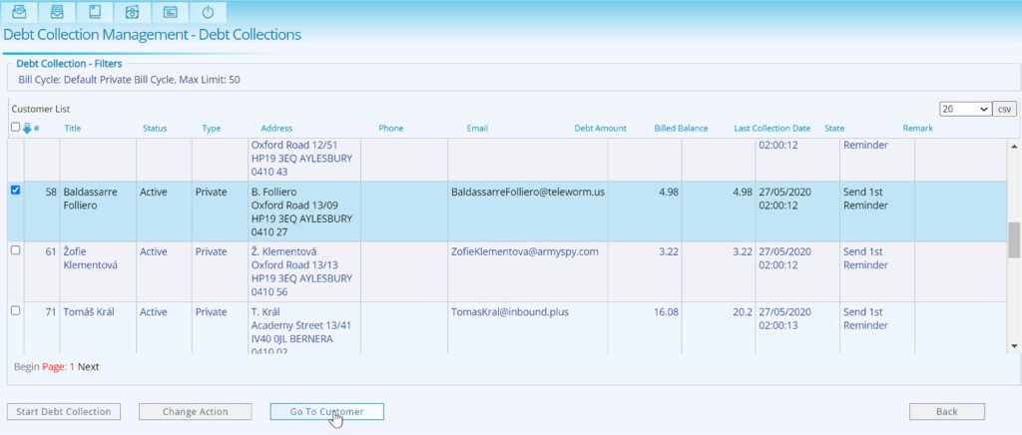The height and width of the screenshot is (435, 1022).
Task: Click customer number 58
Action: point(51,193)
